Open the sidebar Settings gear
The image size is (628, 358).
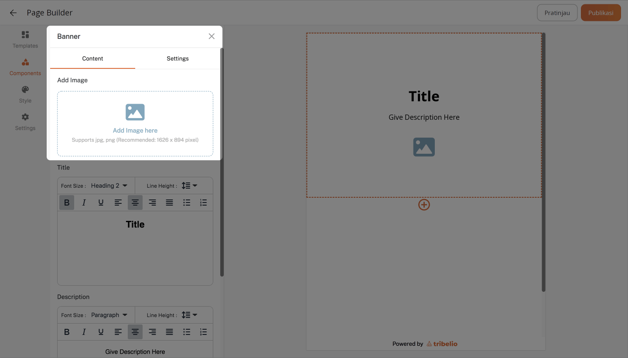point(25,122)
